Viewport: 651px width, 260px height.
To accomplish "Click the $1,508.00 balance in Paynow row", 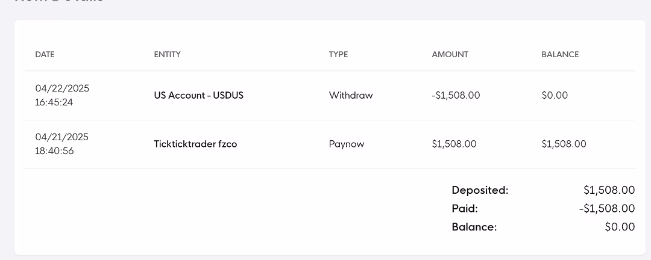I will click(564, 144).
